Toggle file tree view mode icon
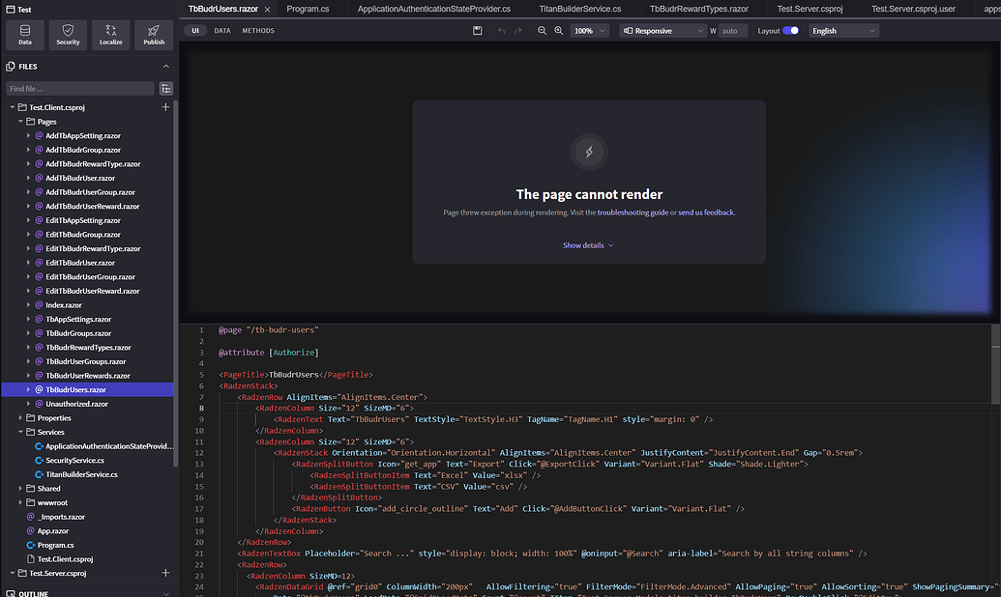 (x=166, y=89)
